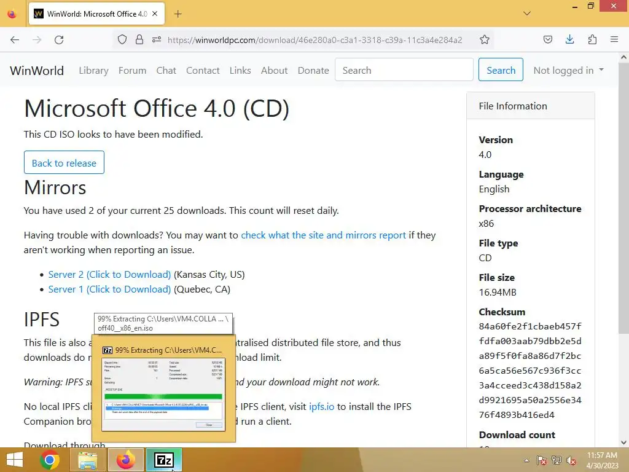Open the ipfs.io link
The image size is (629, 472).
[321, 407]
